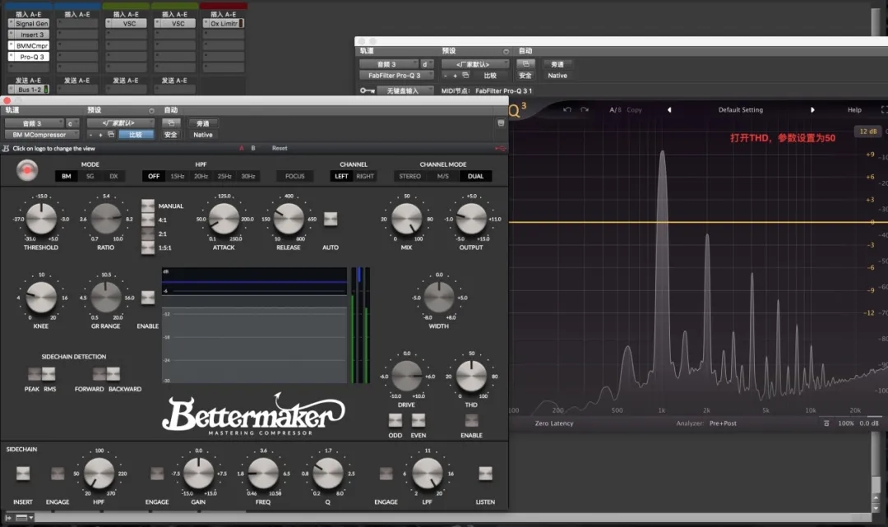
Task: Open the Pro-Q Help menu
Action: [854, 110]
